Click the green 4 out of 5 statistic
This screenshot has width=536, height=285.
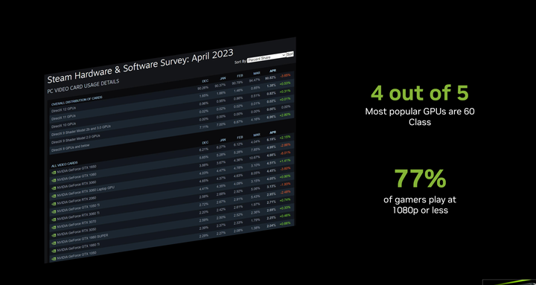point(420,93)
